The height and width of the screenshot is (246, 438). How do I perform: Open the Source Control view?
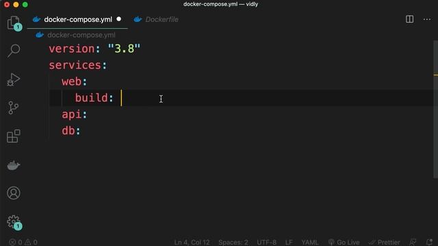coord(14,108)
